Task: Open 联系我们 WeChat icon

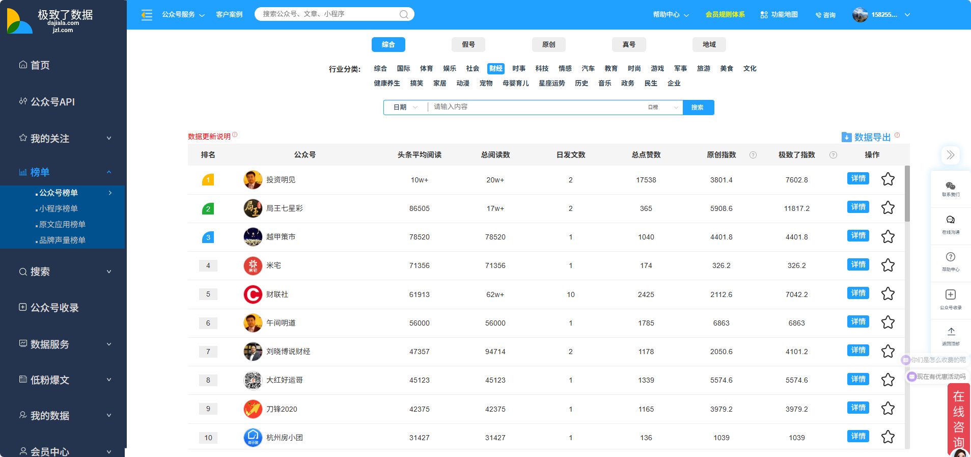Action: (x=950, y=186)
